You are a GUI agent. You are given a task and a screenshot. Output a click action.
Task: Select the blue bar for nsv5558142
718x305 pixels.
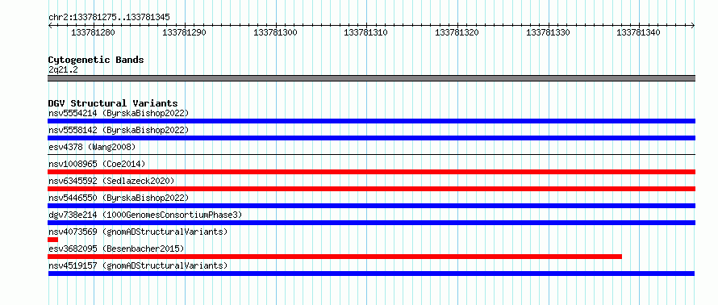(x=371, y=138)
